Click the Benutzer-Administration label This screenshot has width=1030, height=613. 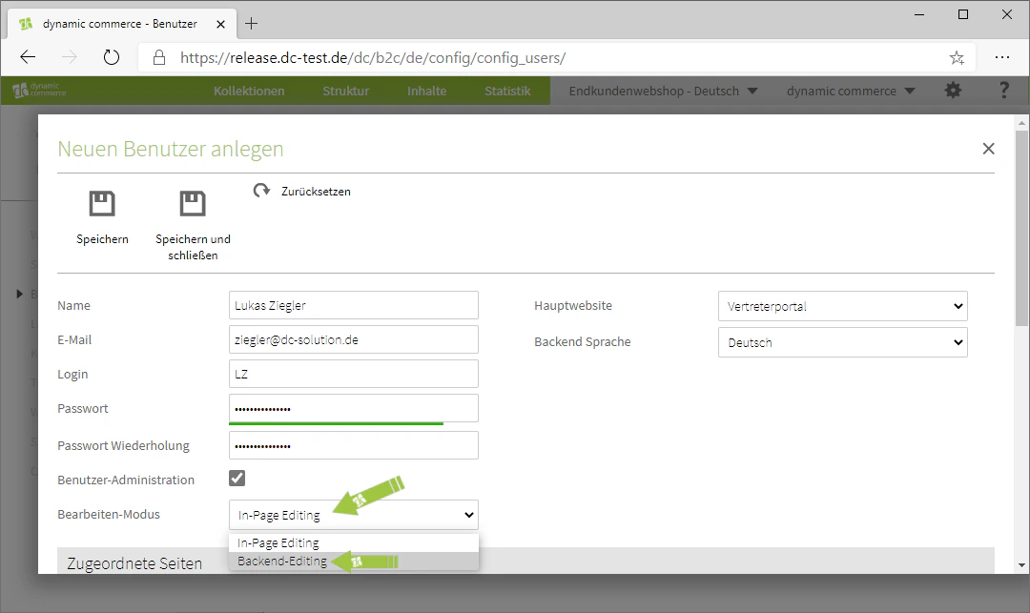tap(126, 480)
